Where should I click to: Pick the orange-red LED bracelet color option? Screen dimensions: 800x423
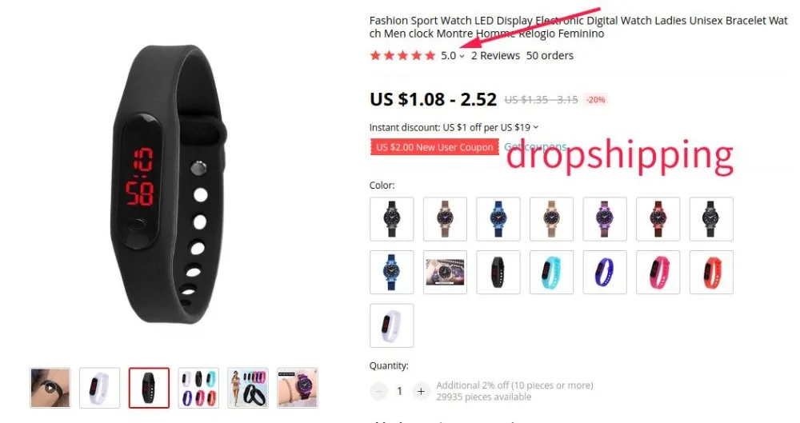tap(711, 273)
